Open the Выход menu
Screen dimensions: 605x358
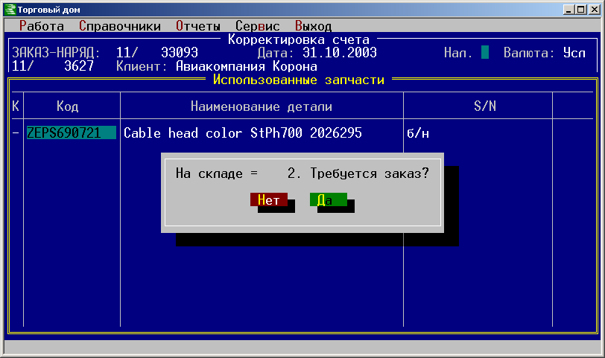(313, 26)
